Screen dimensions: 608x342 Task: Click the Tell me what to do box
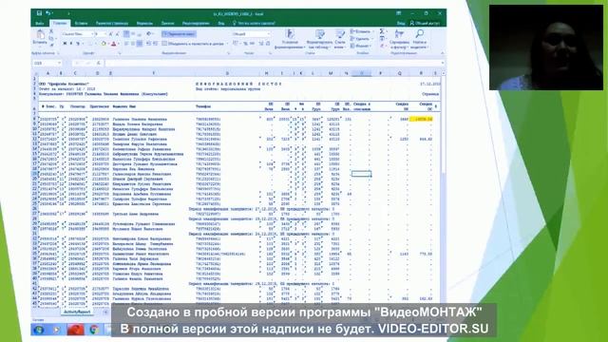pos(254,23)
